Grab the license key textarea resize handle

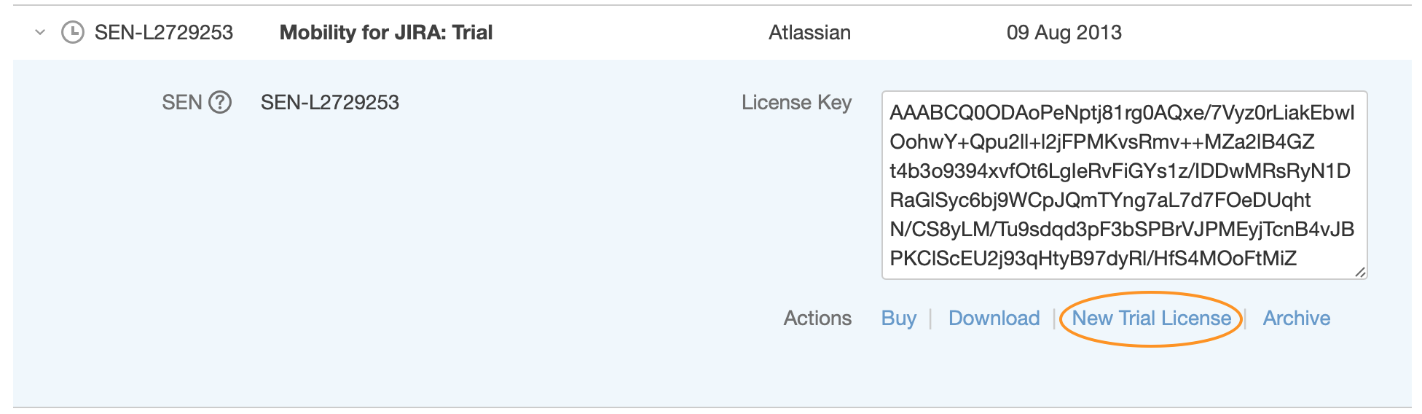(1359, 272)
